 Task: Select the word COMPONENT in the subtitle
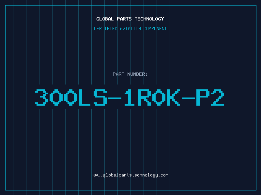[155, 29]
